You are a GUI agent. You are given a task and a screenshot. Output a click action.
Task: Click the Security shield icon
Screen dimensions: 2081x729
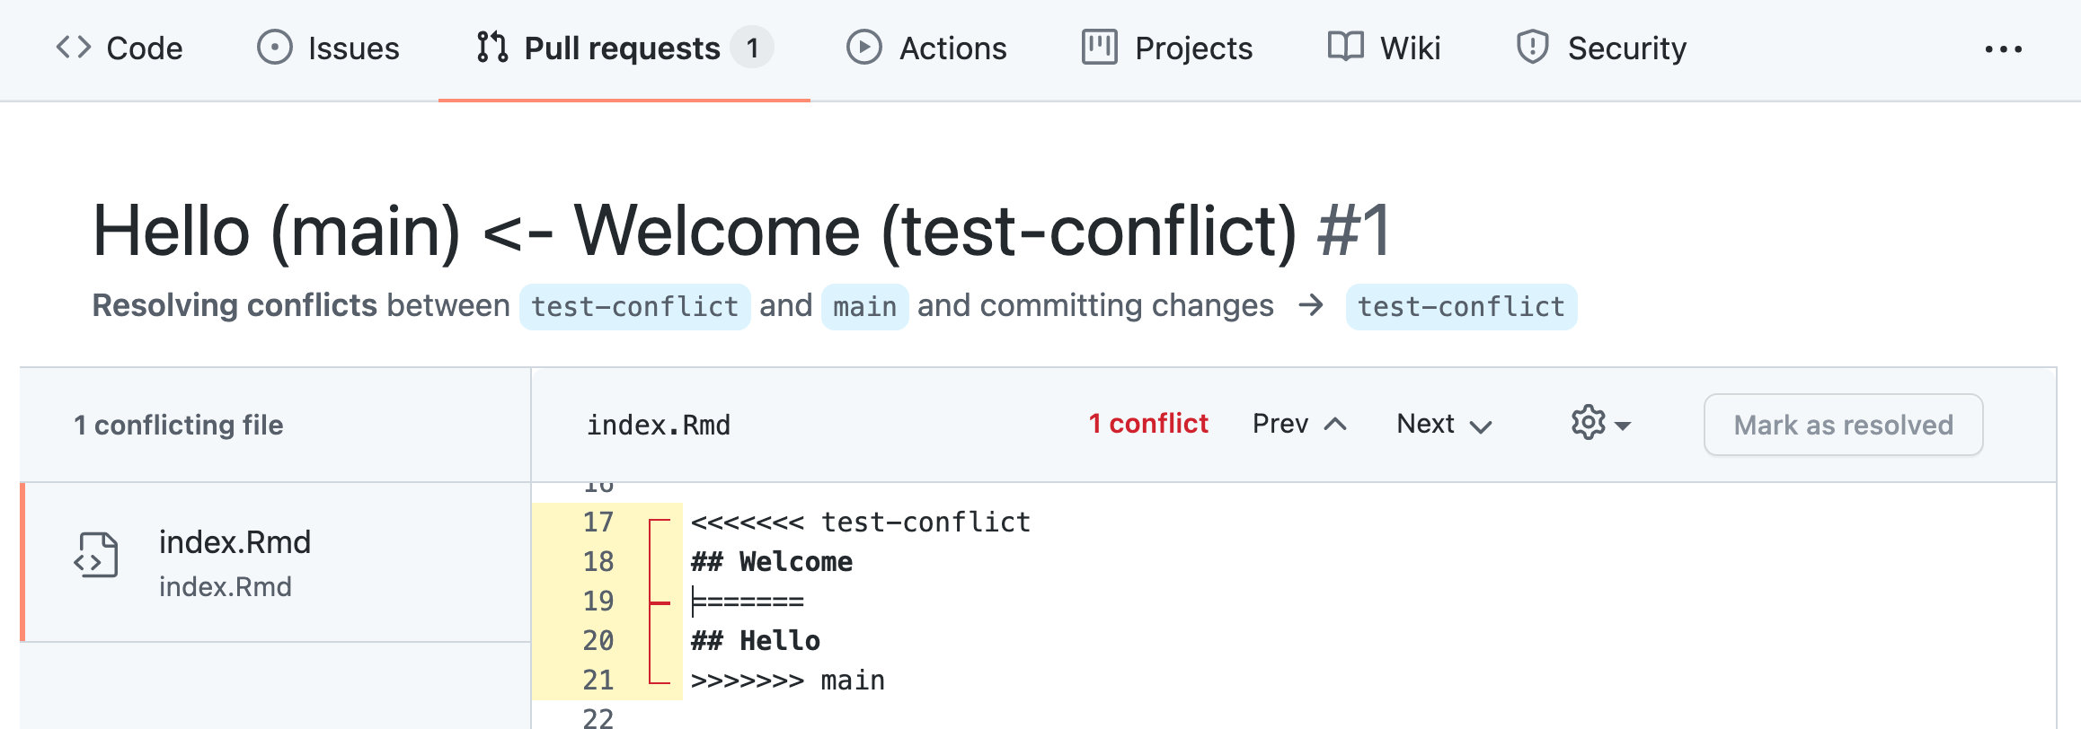[x=1532, y=48]
